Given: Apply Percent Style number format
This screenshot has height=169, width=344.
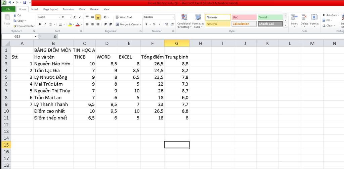Looking at the screenshot, I should (154, 24).
